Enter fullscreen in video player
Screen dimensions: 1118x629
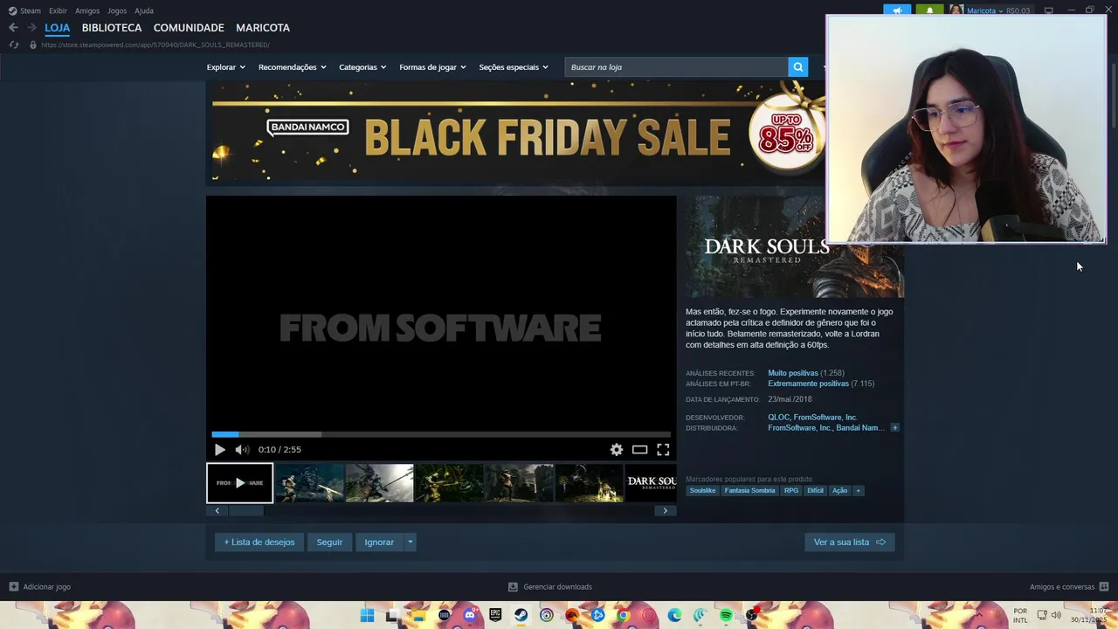pos(663,450)
